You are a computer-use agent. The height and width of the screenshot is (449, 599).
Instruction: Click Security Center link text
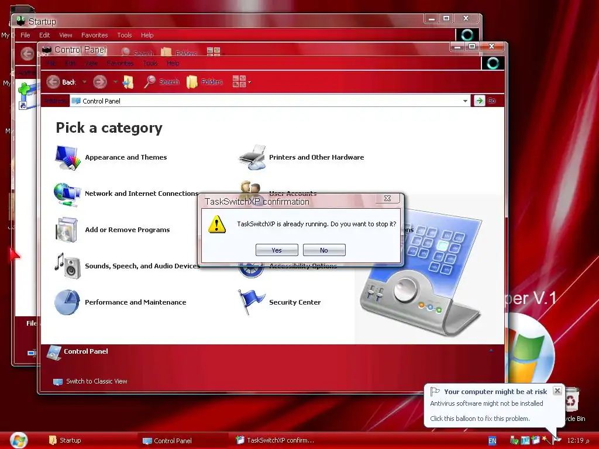pos(295,302)
